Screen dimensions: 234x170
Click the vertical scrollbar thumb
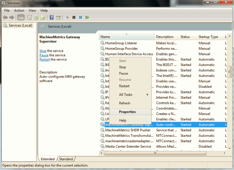[x=230, y=72]
